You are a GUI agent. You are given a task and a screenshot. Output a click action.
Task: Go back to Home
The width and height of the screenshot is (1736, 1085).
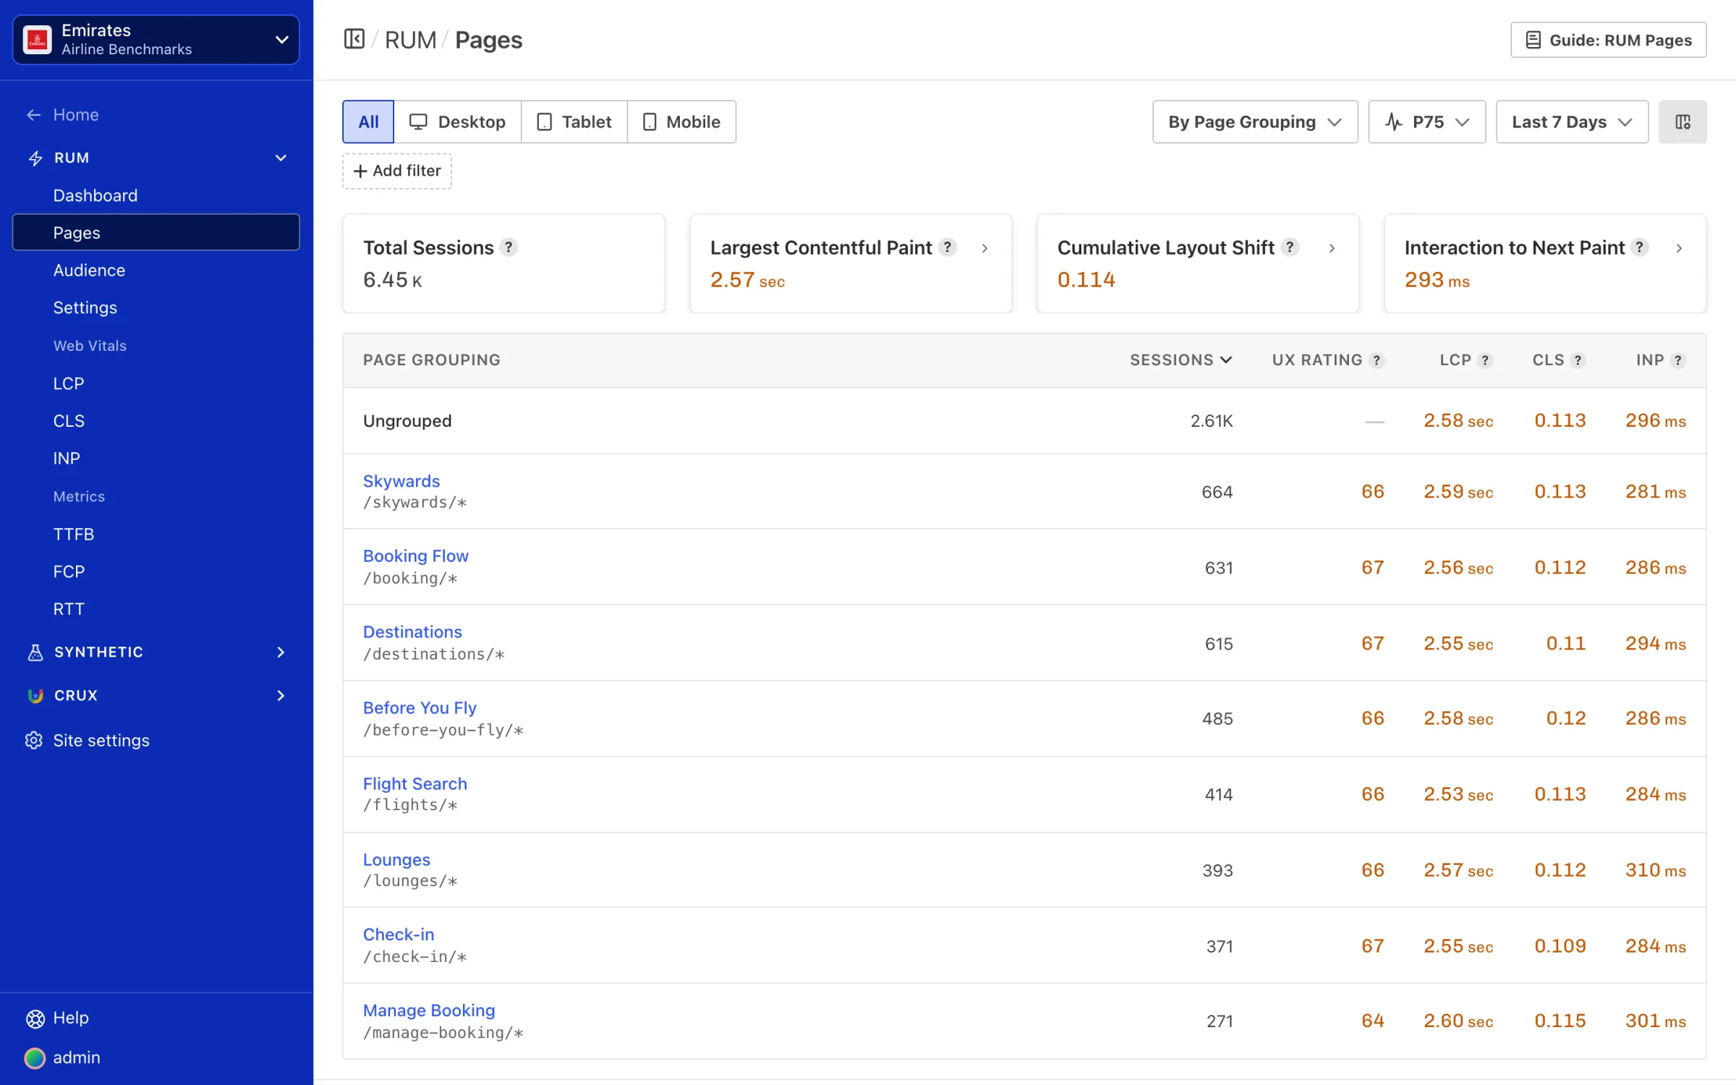pyautogui.click(x=62, y=114)
